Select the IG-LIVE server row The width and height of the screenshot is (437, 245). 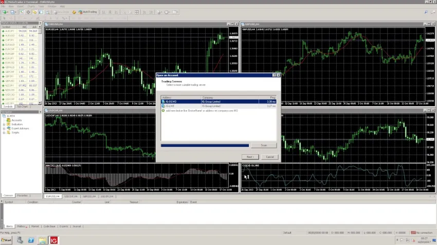219,106
